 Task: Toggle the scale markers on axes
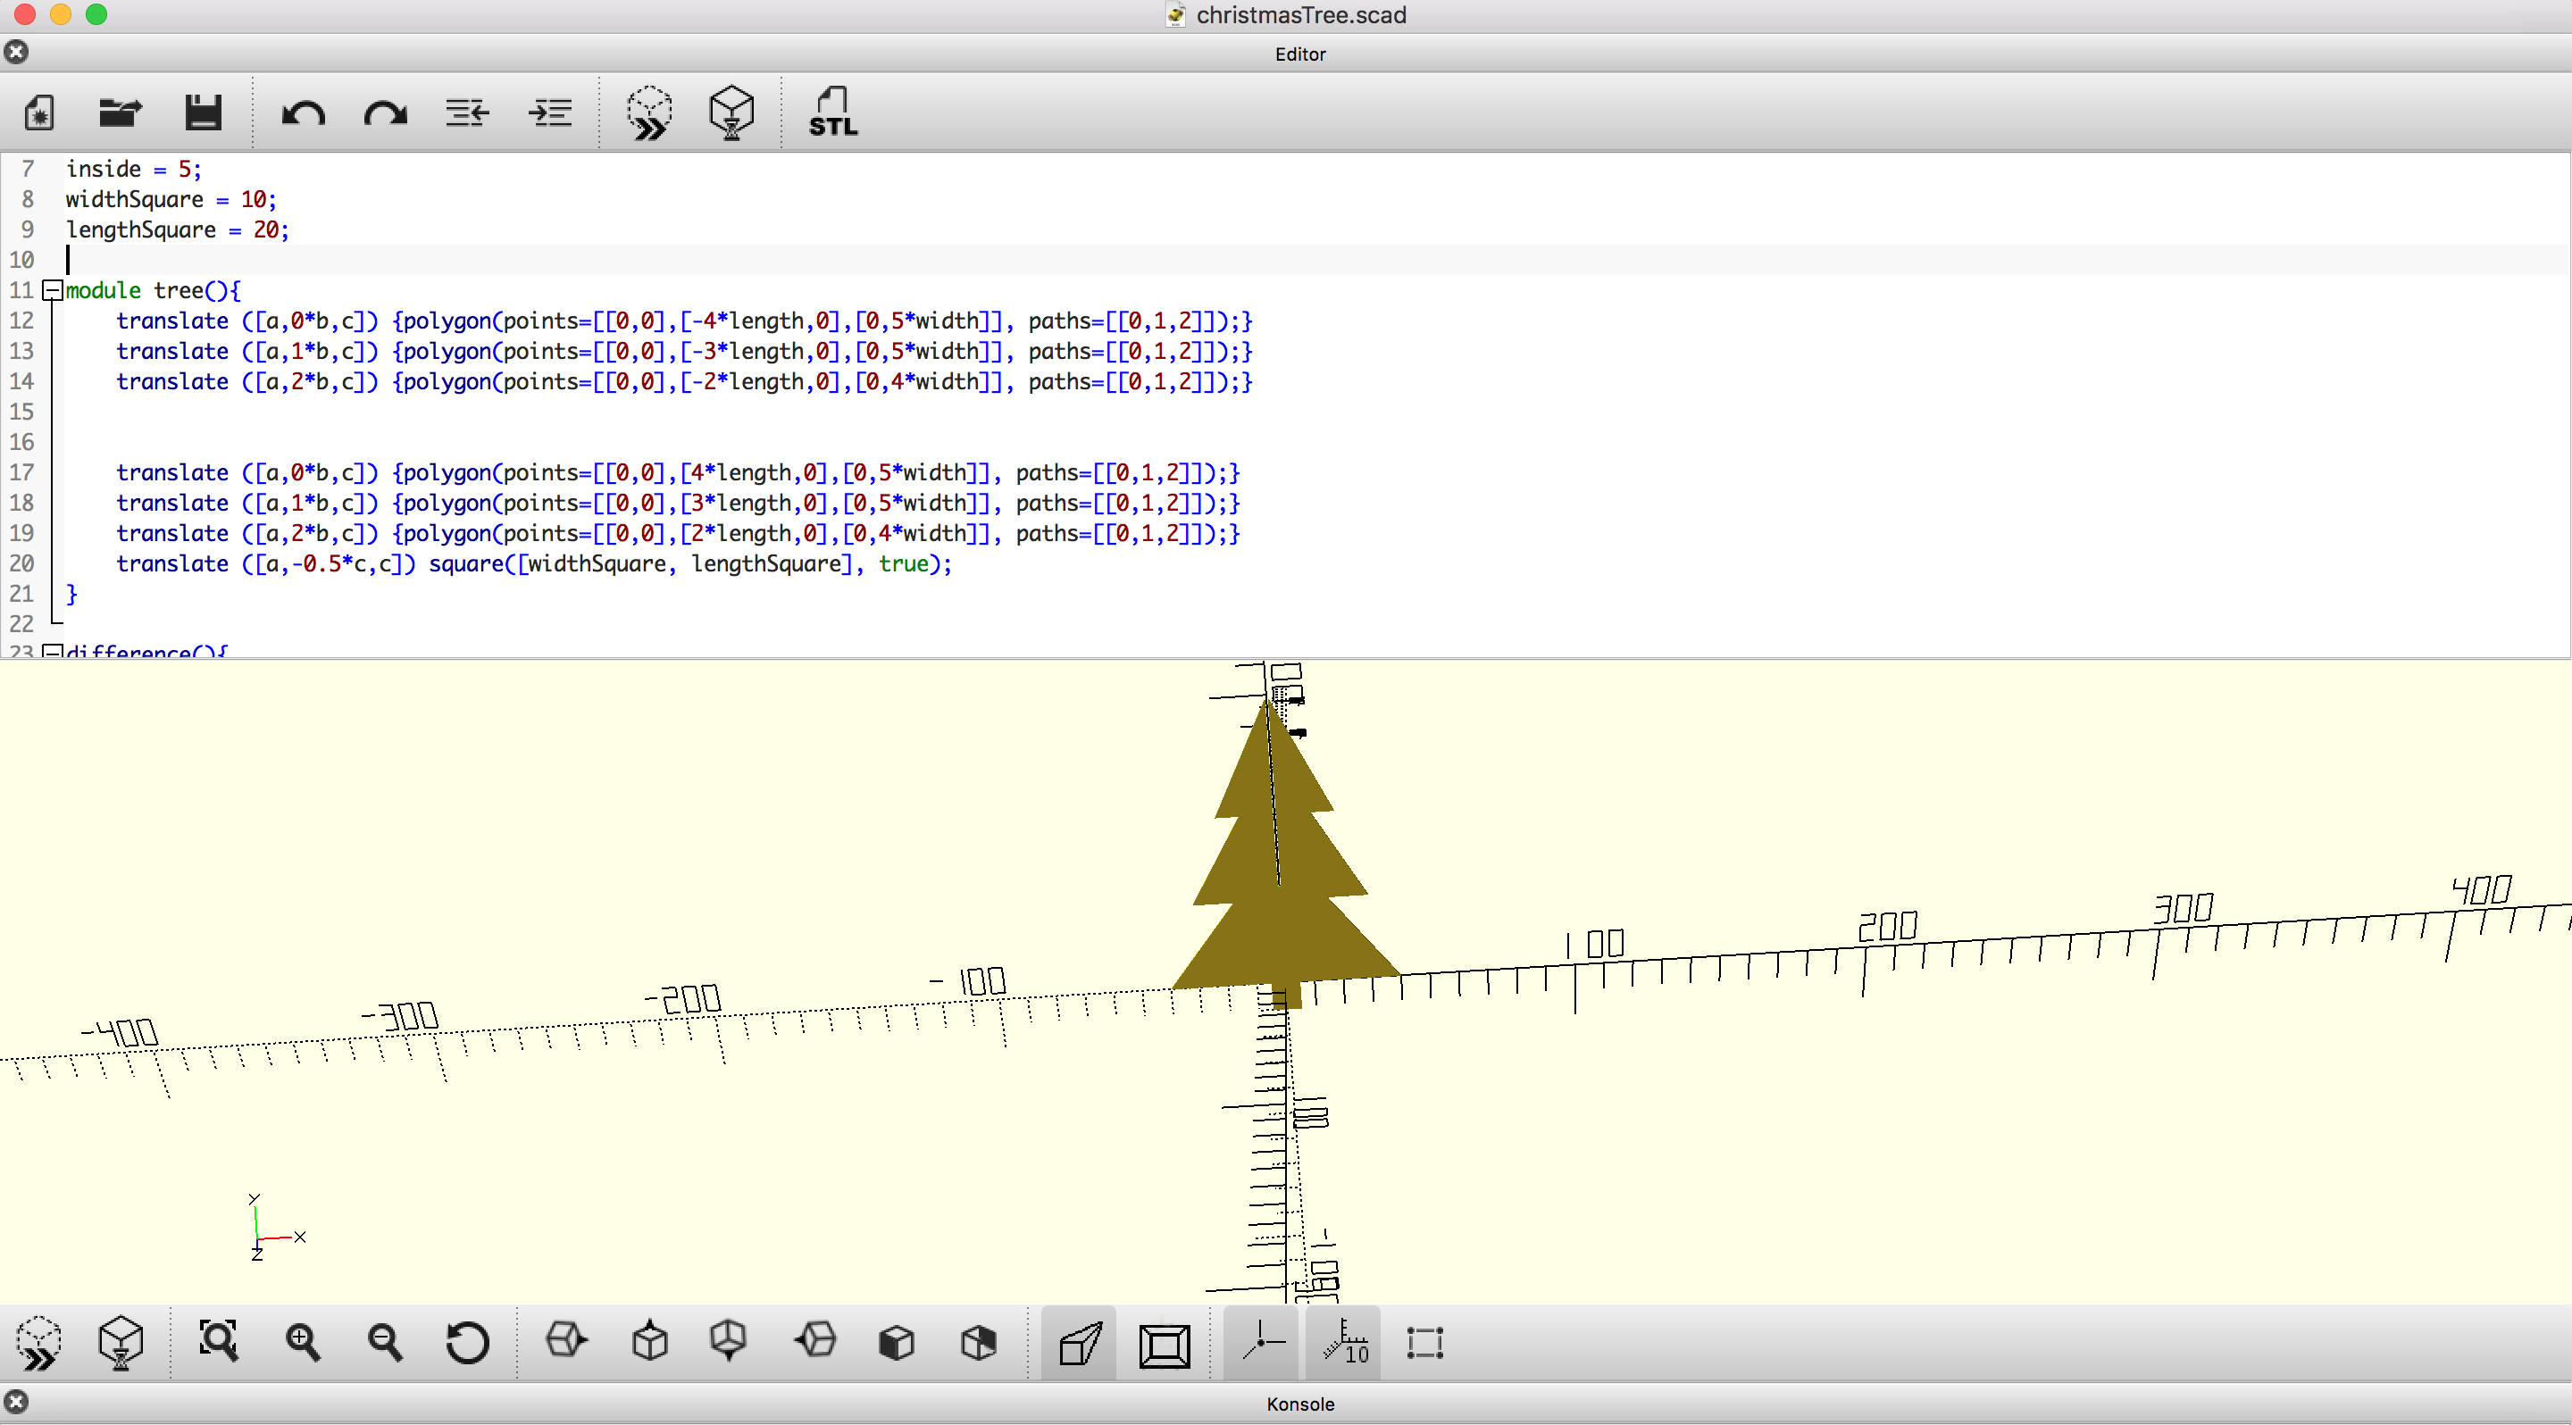pos(1344,1343)
